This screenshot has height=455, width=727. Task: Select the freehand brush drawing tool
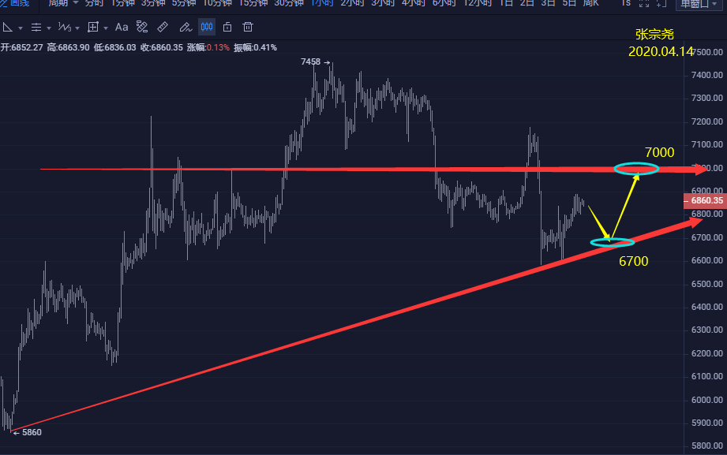click(185, 28)
